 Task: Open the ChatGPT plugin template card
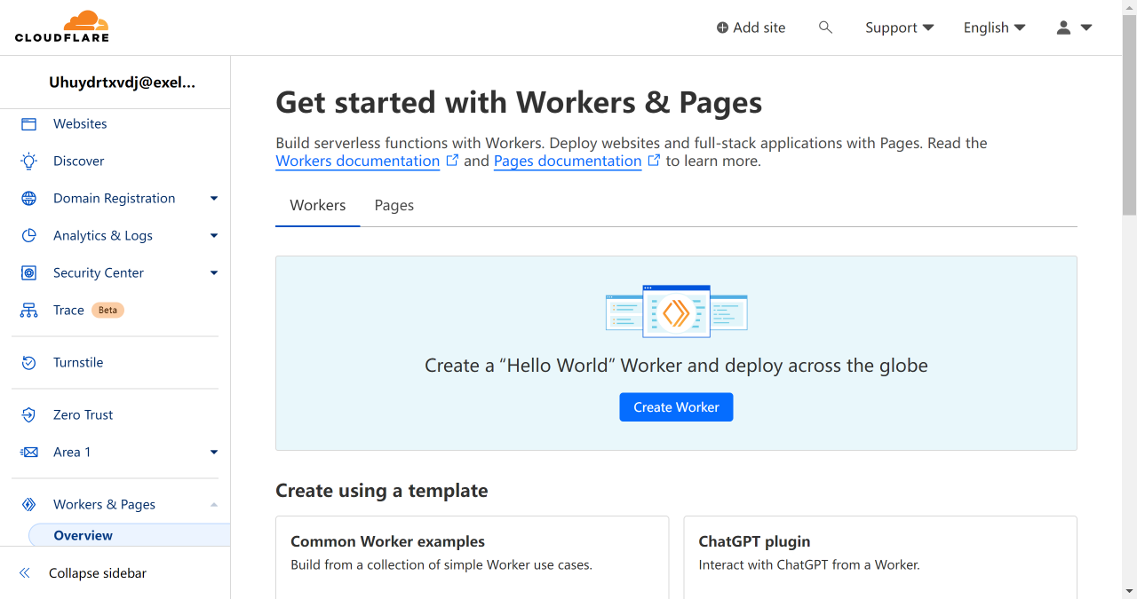879,557
